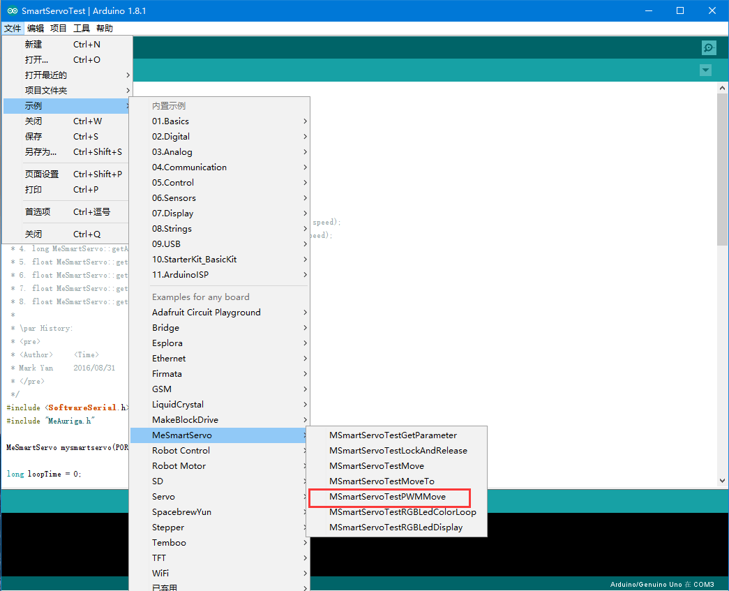The height and width of the screenshot is (591, 729).
Task: Open 页面设置 from file menu
Action: tap(66, 174)
